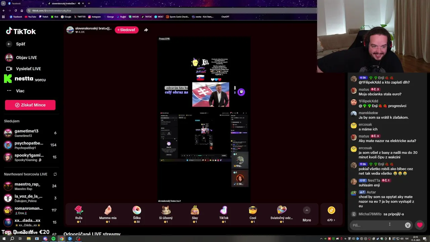
Task: Open xx...dada...xx suggested live
Action: point(30,223)
